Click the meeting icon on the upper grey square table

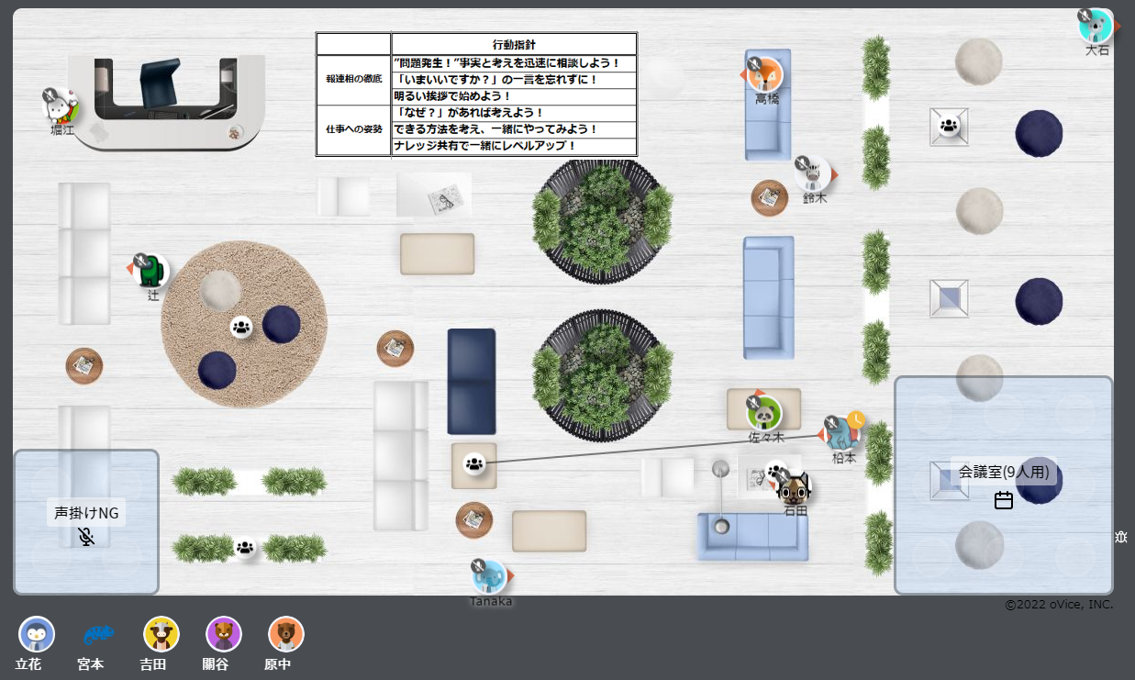(x=949, y=127)
